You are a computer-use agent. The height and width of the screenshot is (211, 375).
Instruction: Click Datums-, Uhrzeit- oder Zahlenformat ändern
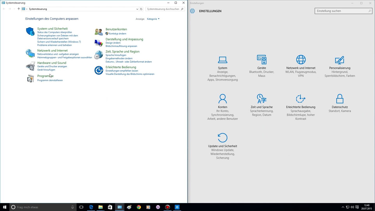pos(129,62)
